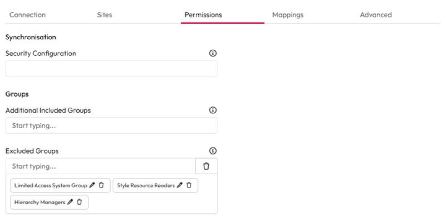Click the Security Configuration input field
This screenshot has height=221, width=445.
[111, 69]
